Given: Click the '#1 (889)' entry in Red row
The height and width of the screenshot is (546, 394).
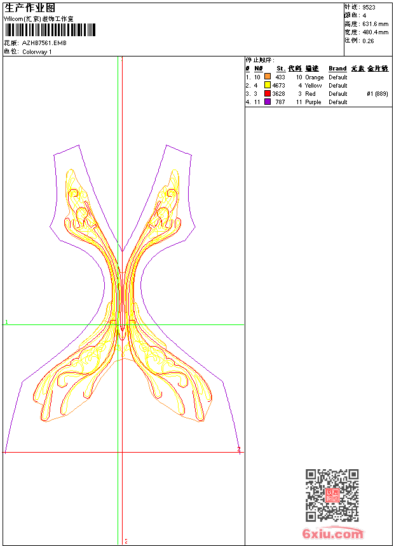Looking at the screenshot, I should coord(377,93).
